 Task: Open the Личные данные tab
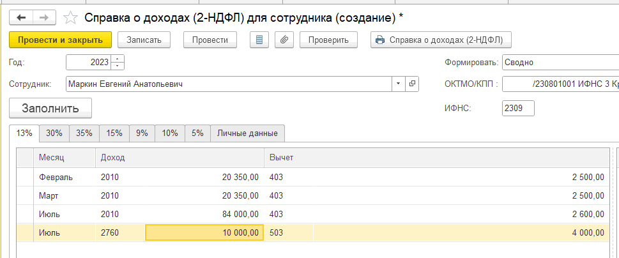pos(247,133)
